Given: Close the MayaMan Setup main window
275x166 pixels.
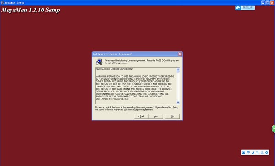Looking at the screenshot, I should click(x=272, y=3).
